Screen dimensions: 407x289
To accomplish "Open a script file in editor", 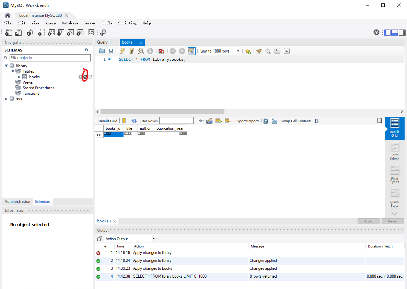I will coord(102,51).
